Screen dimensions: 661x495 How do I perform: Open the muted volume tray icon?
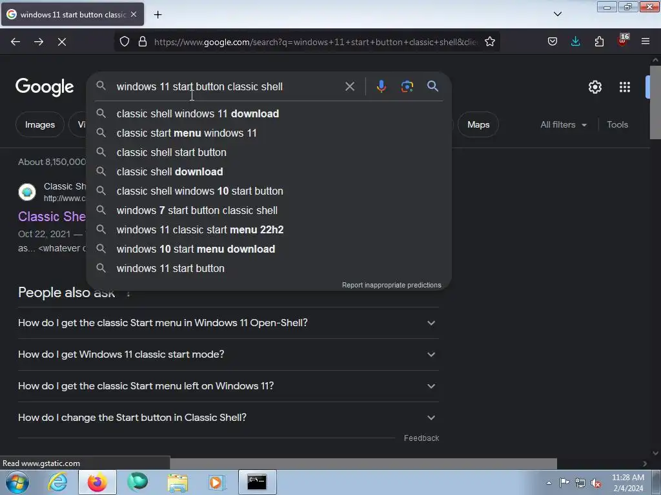pos(596,483)
